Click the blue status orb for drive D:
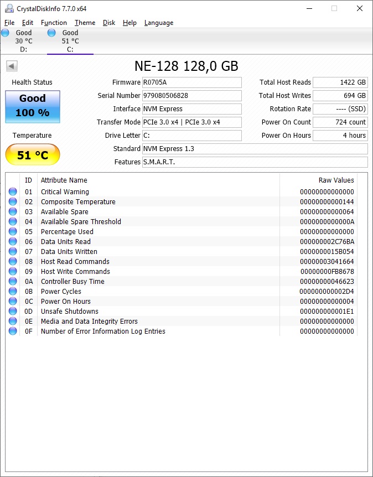 pos(5,33)
